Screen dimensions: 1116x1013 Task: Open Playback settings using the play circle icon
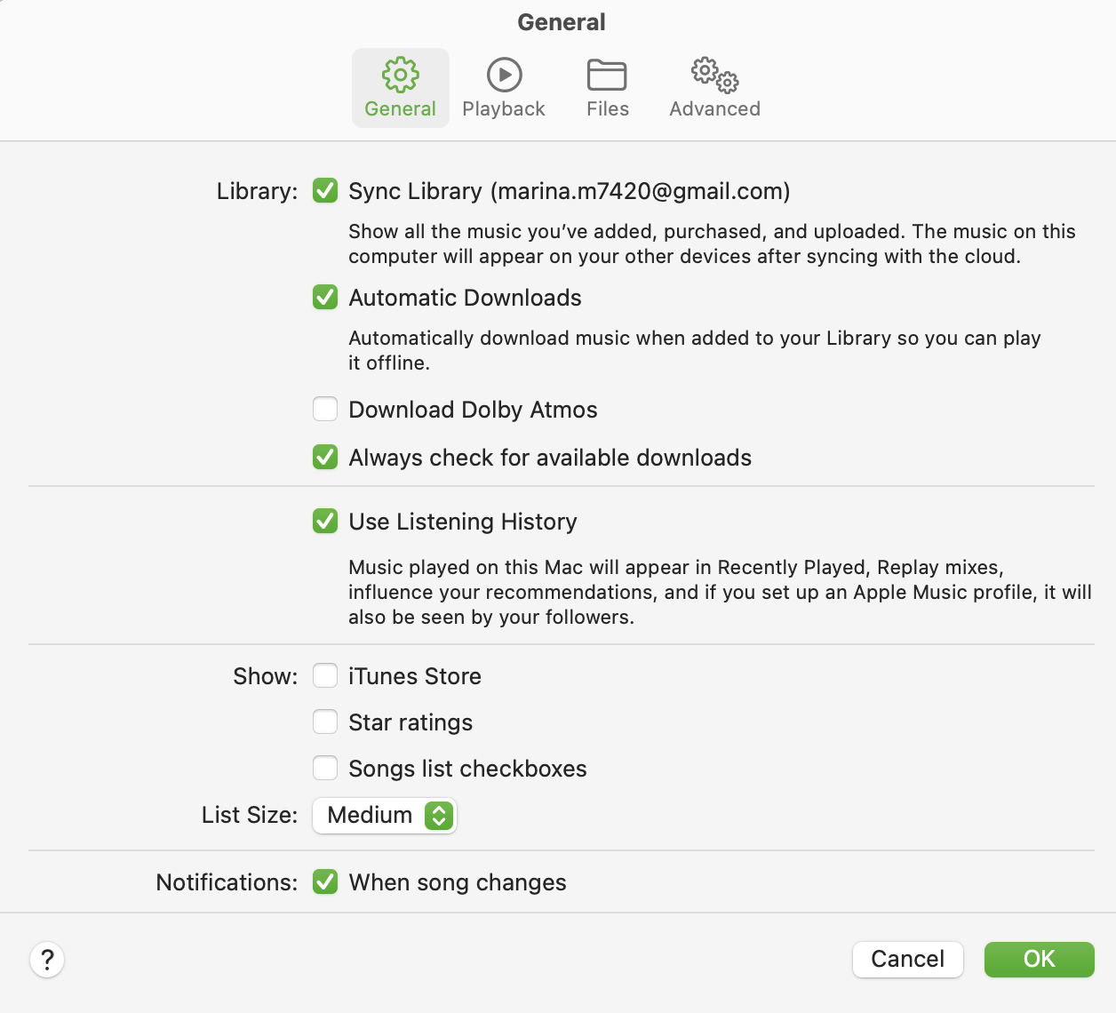503,76
